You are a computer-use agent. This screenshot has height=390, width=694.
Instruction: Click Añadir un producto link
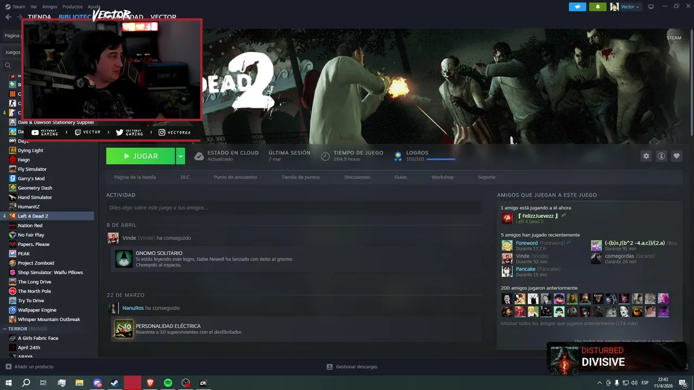(x=34, y=367)
